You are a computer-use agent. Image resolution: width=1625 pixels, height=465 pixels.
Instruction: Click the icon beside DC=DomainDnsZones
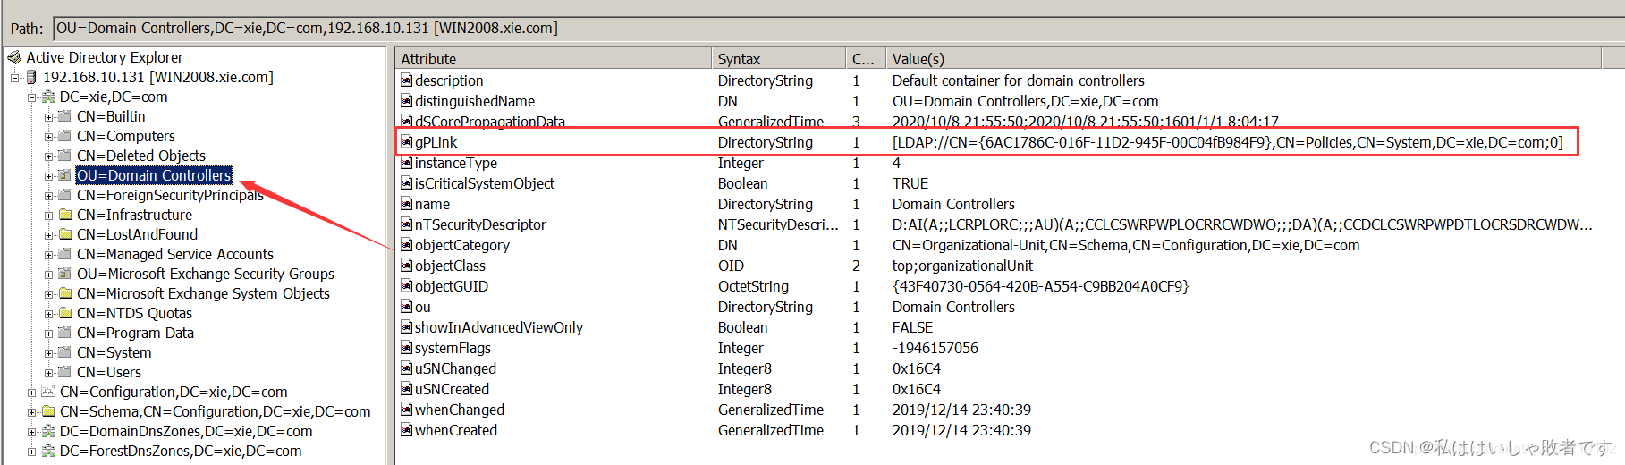pyautogui.click(x=48, y=431)
